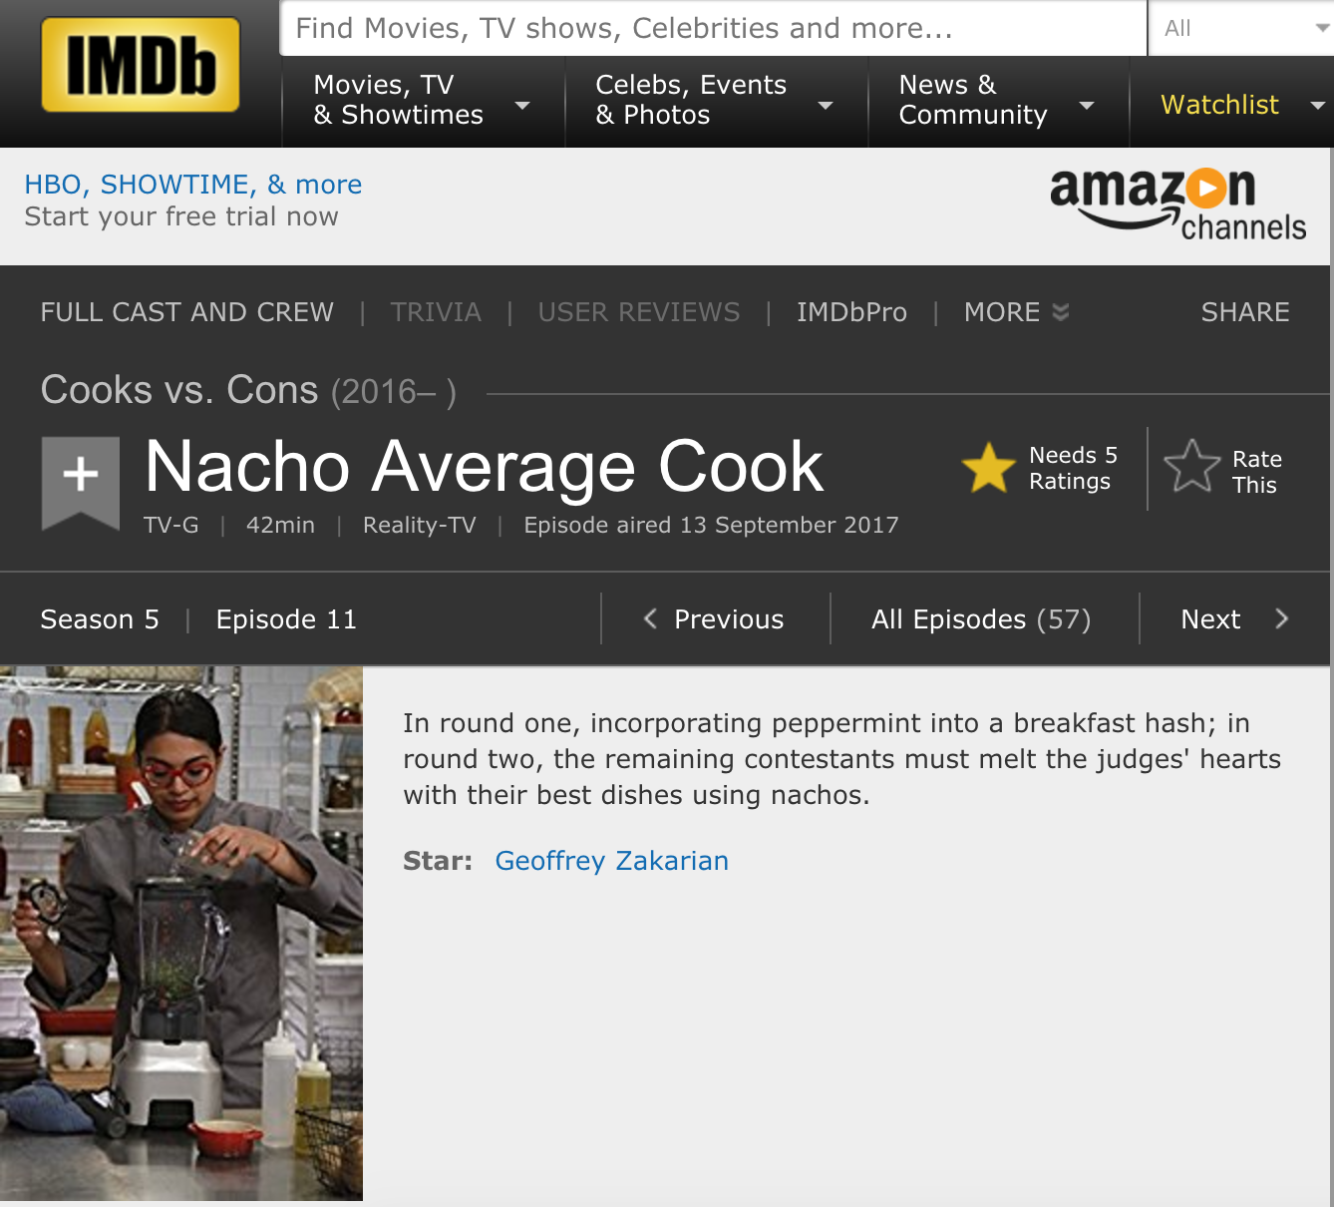Click the Find Movies search field
Screen dimensions: 1334x1207
click(x=714, y=28)
